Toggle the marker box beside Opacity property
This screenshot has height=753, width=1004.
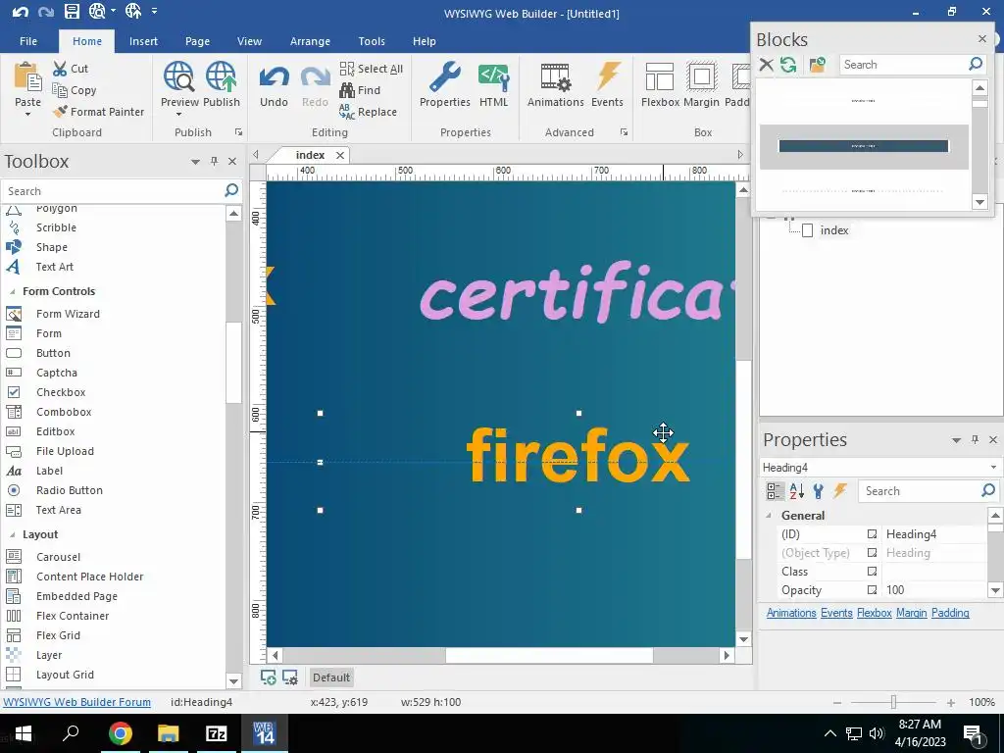(872, 589)
